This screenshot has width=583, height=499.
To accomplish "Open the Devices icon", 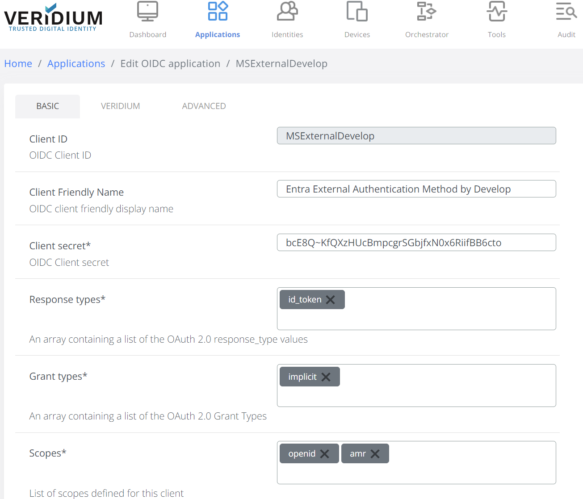I will tap(357, 12).
